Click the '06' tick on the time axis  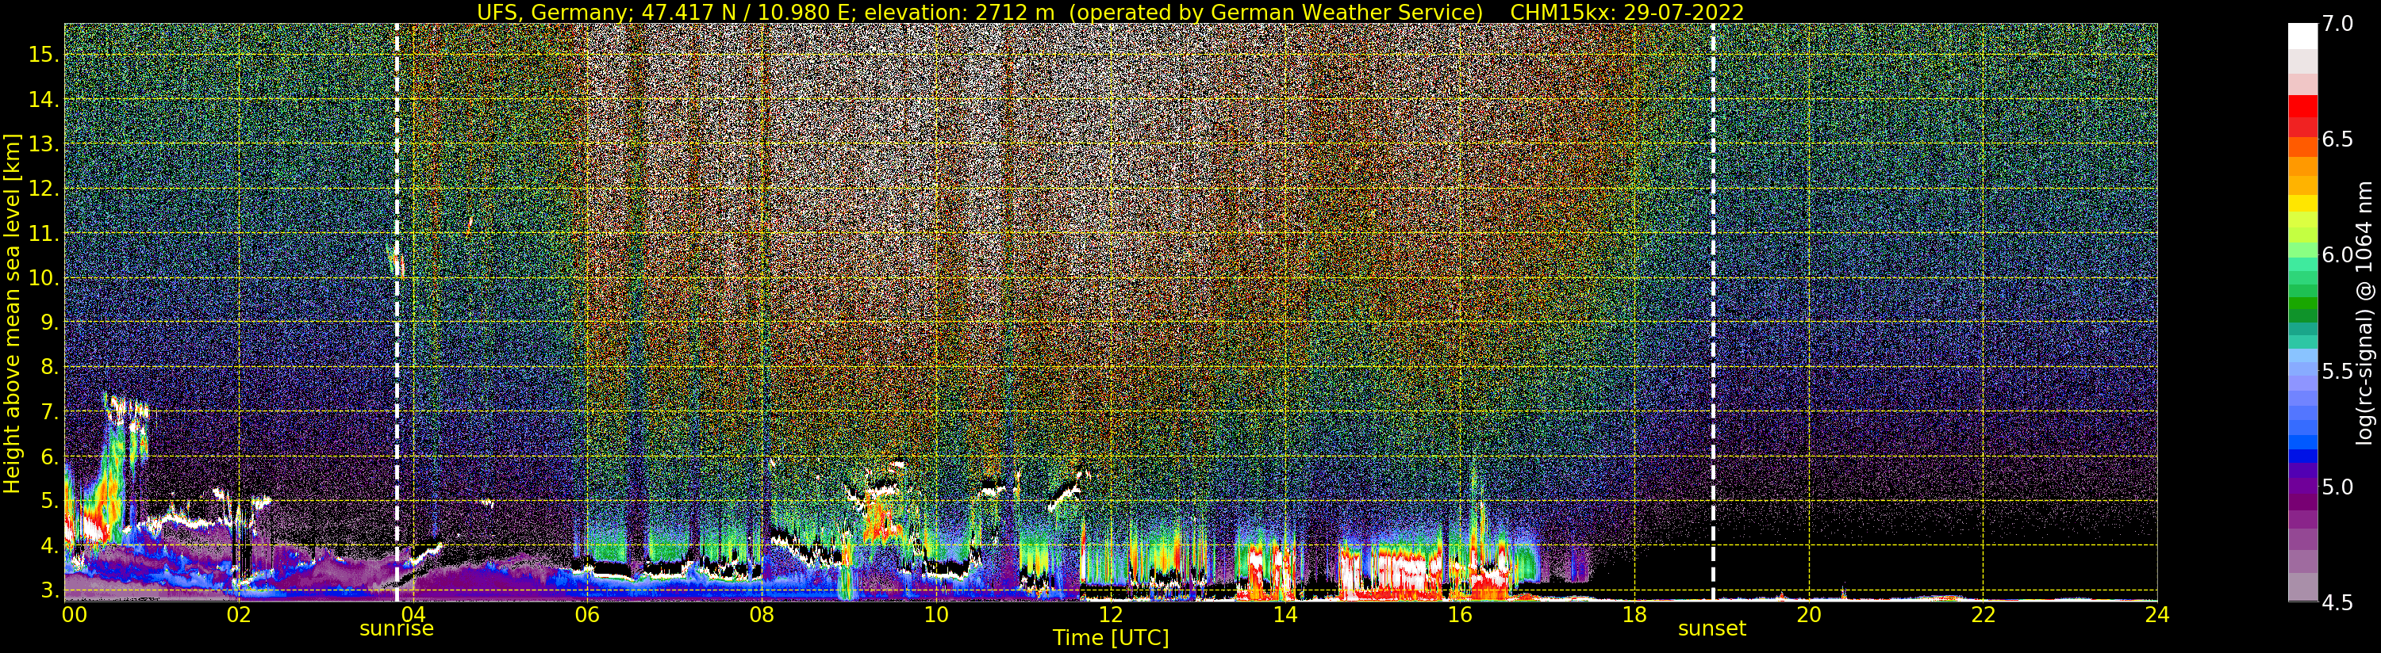point(587,614)
